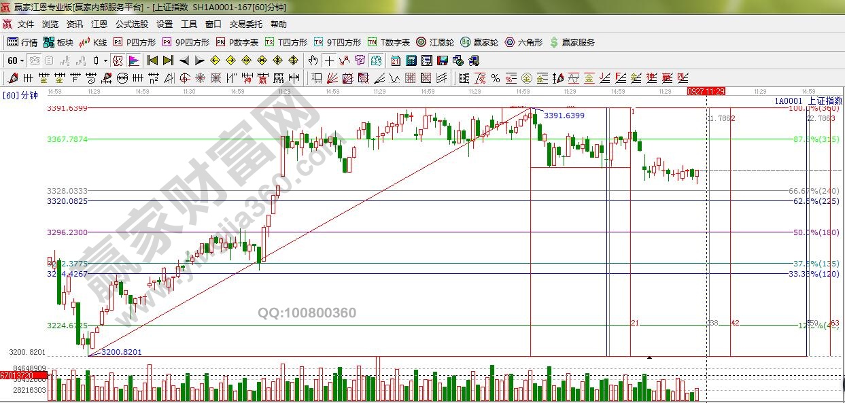Click the calendar date icon

pos(395,60)
